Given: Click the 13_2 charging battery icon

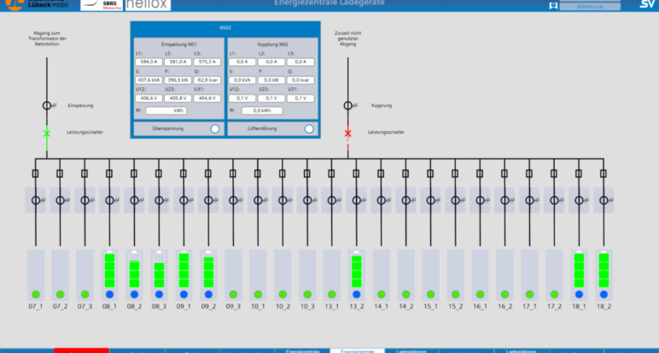Looking at the screenshot, I should coord(357,270).
